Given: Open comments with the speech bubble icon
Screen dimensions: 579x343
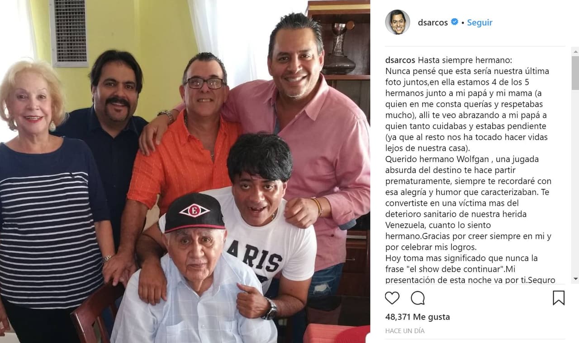Looking at the screenshot, I should tap(418, 298).
